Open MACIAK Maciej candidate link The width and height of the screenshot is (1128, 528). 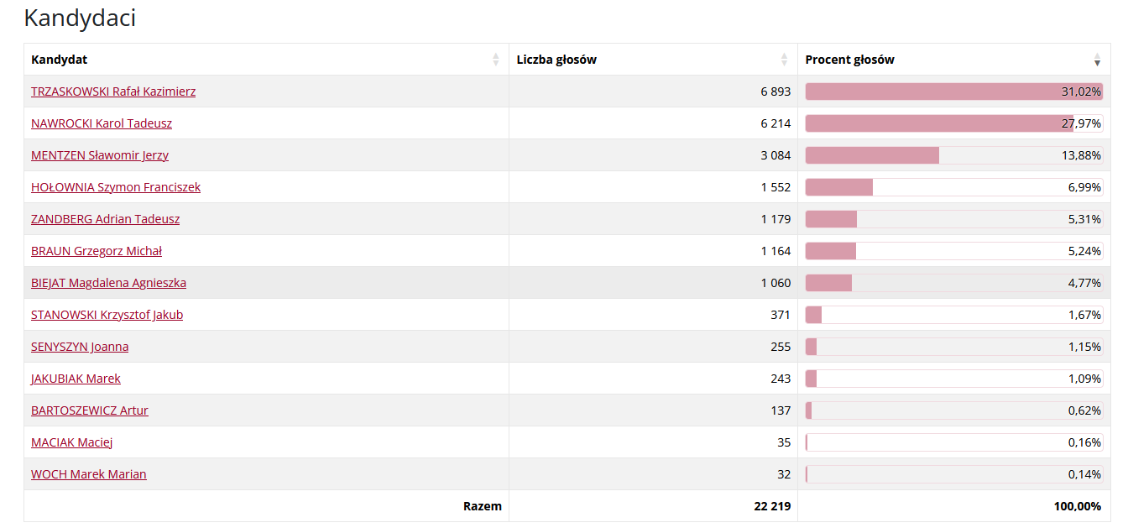[72, 442]
